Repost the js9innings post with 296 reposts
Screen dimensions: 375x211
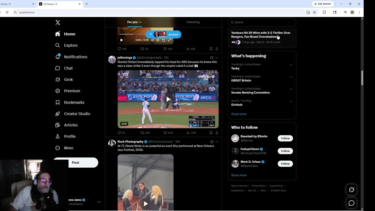pos(145,133)
